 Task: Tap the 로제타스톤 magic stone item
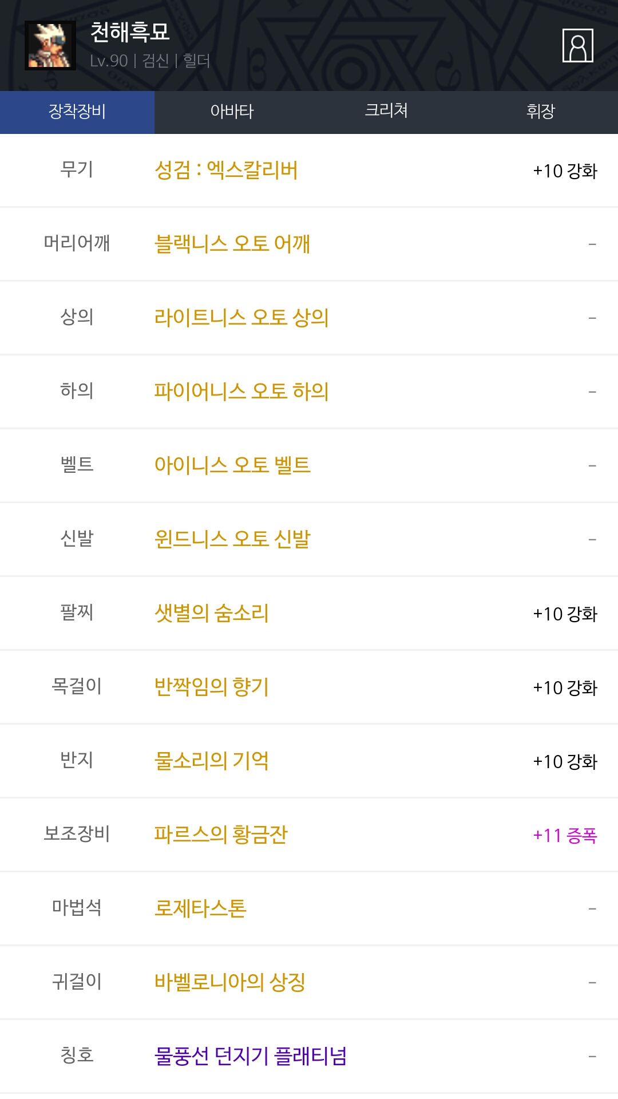click(x=200, y=908)
